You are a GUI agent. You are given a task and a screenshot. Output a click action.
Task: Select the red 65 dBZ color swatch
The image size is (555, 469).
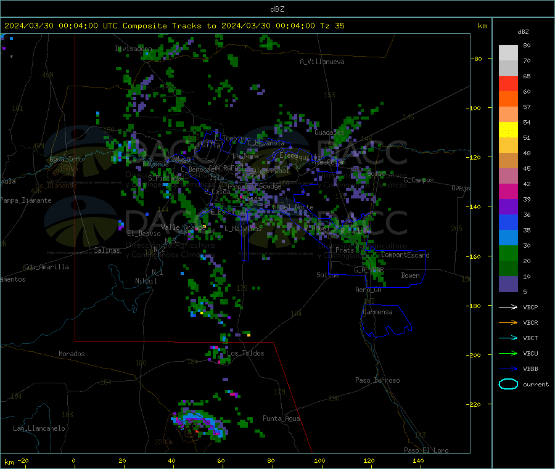(508, 83)
